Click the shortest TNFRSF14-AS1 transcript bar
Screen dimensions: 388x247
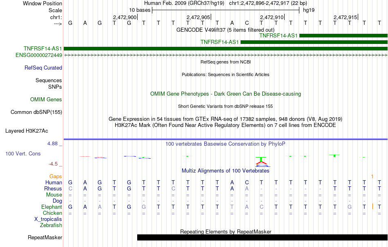tap(343, 35)
